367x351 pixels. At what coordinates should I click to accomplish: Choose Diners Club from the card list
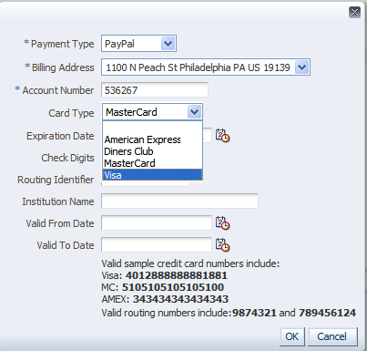[152, 151]
